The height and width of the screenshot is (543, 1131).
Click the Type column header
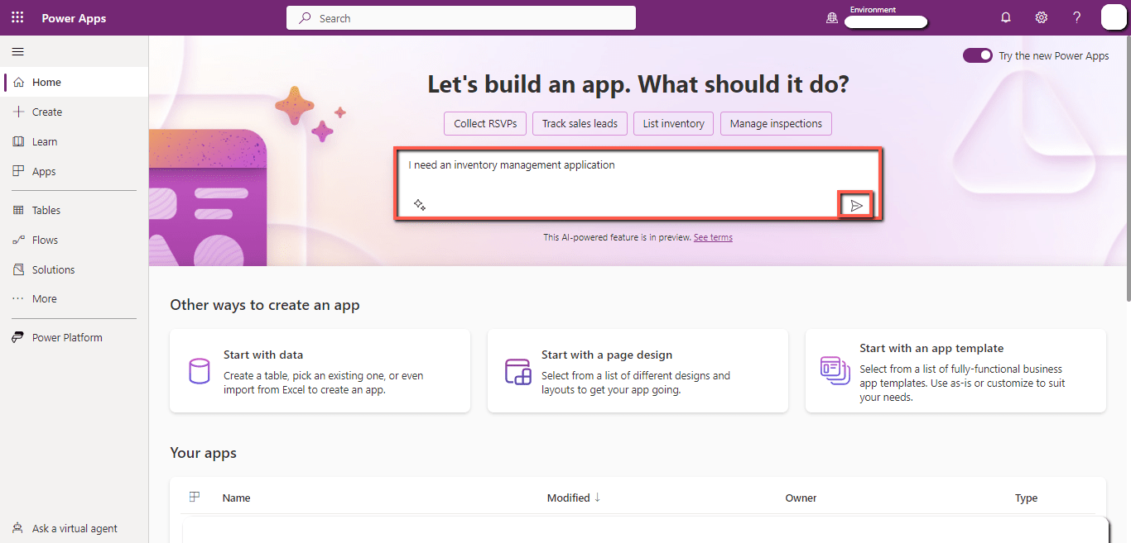1026,498
